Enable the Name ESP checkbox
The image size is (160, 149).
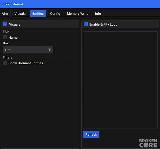click(x=5, y=37)
